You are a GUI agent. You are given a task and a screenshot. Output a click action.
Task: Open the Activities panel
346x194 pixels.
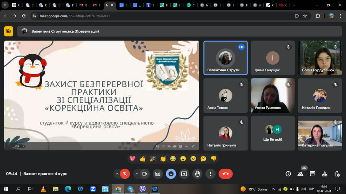[325, 174]
